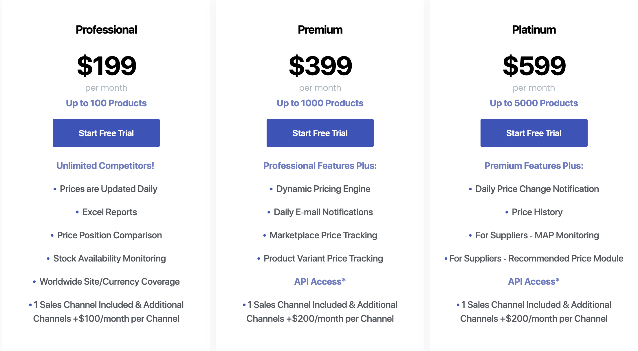Click the $599 price figure
Viewport: 638px width, 351px height.
pyautogui.click(x=534, y=66)
